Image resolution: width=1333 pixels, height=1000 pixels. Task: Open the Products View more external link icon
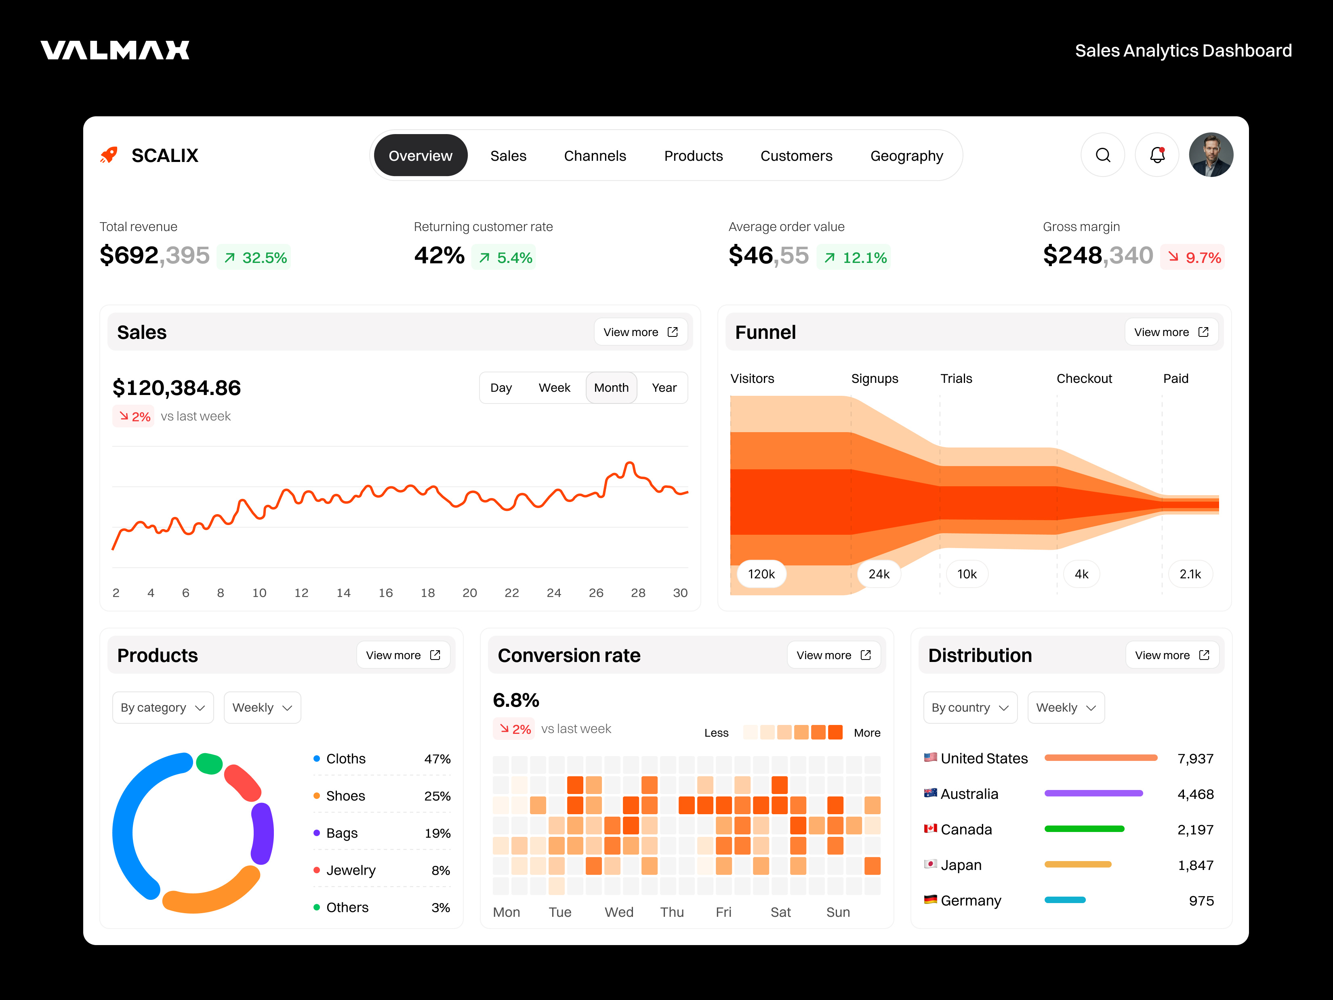435,655
